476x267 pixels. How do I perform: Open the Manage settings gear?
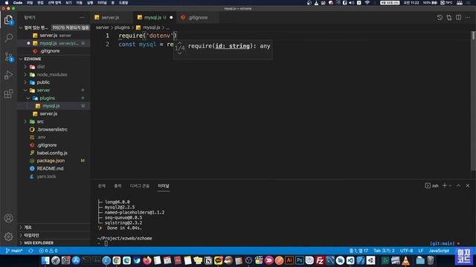pos(8,237)
